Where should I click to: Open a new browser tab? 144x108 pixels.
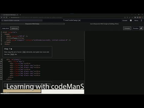(x=20, y=15)
